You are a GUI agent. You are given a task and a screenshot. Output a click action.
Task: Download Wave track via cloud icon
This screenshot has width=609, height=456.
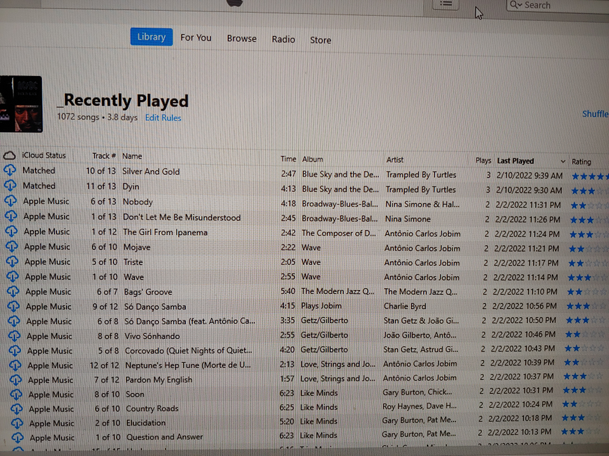click(13, 276)
